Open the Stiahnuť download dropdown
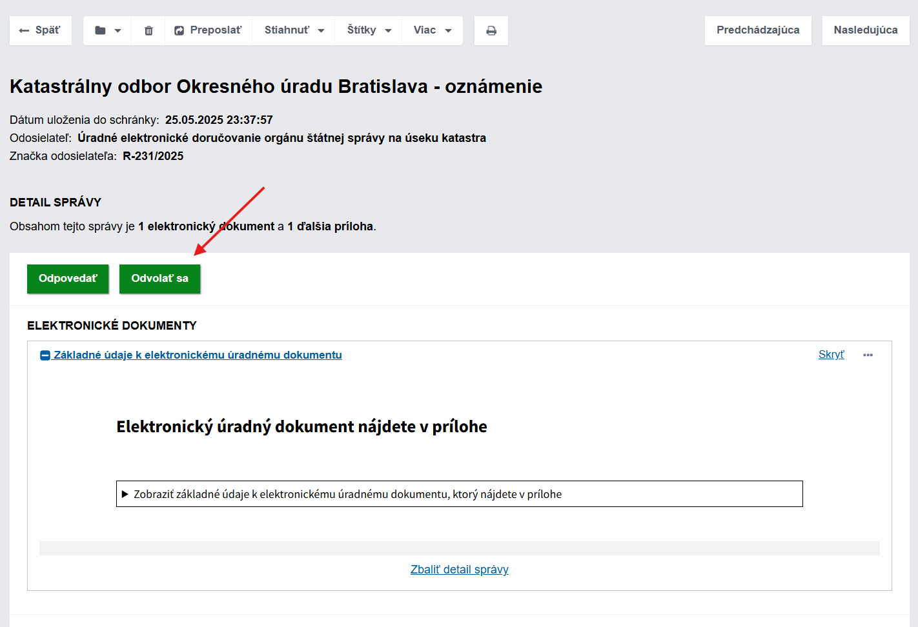This screenshot has width=918, height=627. pyautogui.click(x=294, y=30)
